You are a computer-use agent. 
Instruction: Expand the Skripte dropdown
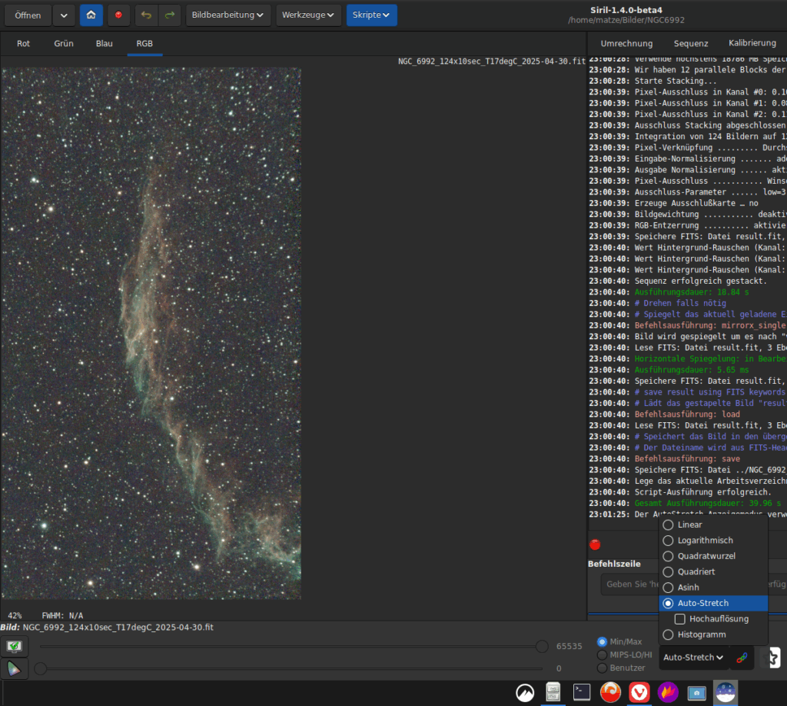click(x=371, y=15)
